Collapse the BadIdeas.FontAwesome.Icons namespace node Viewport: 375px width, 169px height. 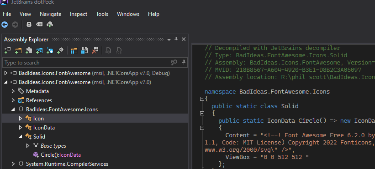point(13,109)
